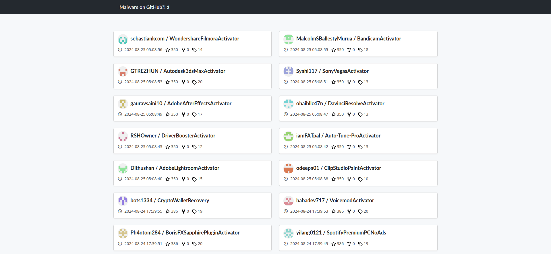Click the MalcolmSBallestyMurua avatar icon

point(289,39)
